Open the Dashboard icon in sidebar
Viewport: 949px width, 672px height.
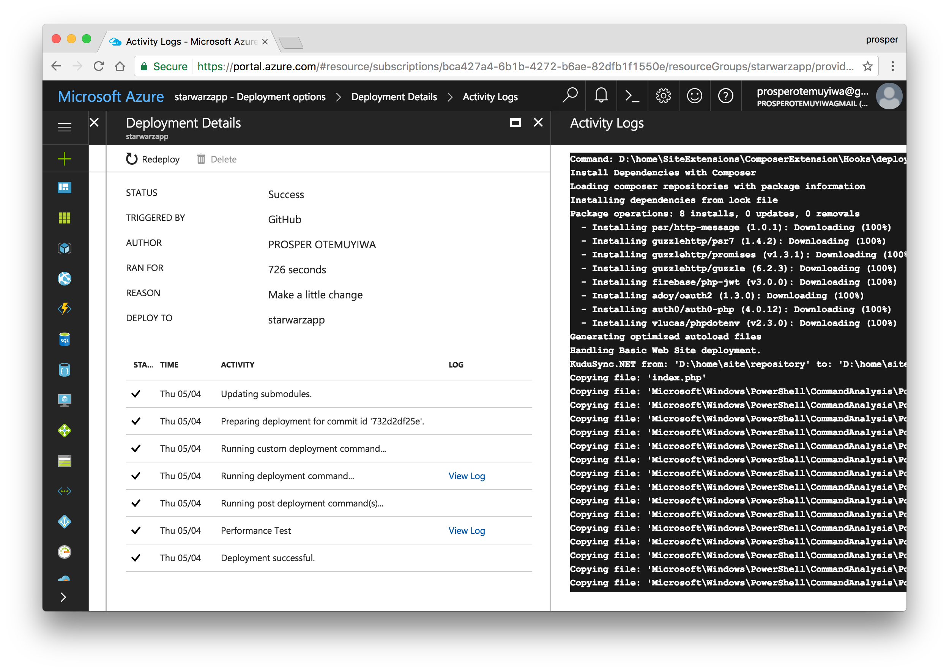(x=64, y=188)
